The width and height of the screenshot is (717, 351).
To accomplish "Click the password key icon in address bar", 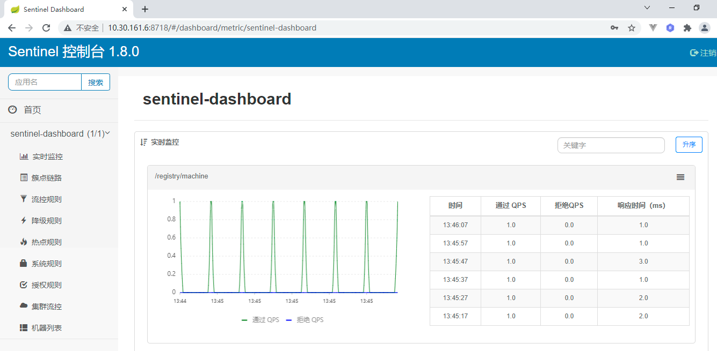I will click(x=614, y=28).
